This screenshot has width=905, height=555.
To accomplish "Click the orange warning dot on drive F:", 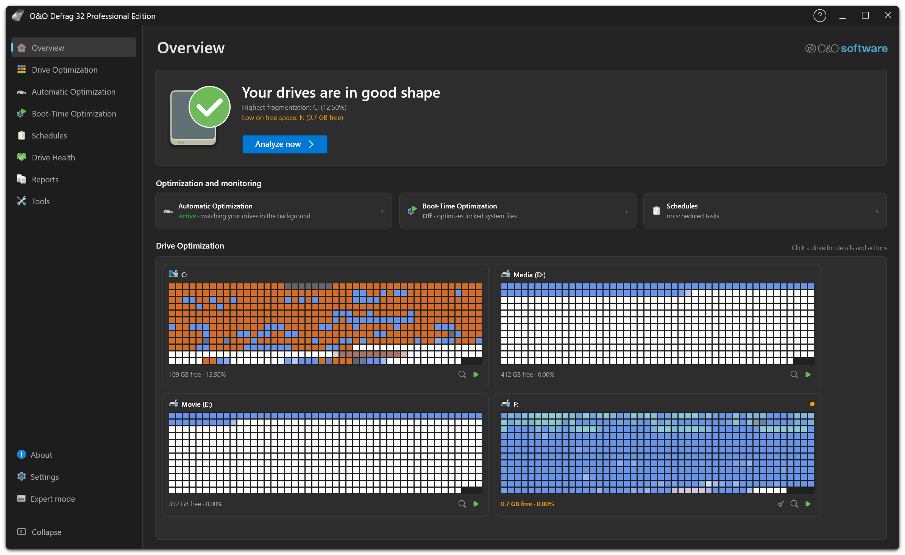I will tap(812, 404).
